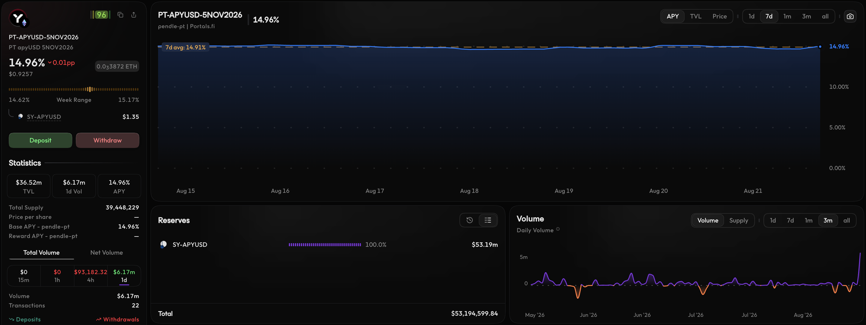Select the 4h volume period cell
866x325 pixels.
point(90,276)
